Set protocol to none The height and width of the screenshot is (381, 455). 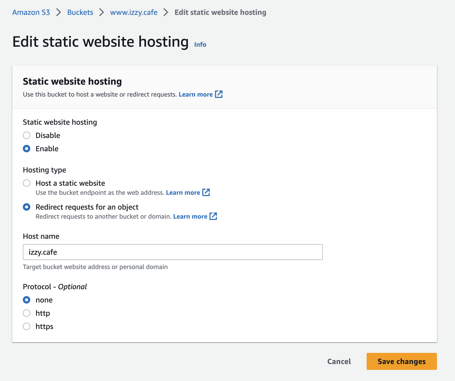coord(27,300)
